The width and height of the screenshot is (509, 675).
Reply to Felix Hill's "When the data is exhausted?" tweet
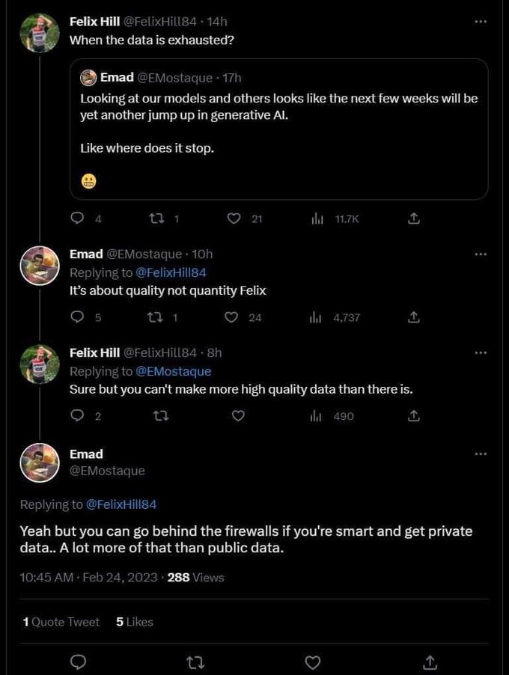pos(77,218)
